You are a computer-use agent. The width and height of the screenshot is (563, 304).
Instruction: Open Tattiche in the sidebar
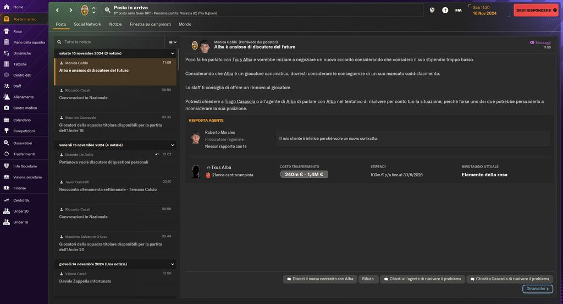tap(20, 64)
